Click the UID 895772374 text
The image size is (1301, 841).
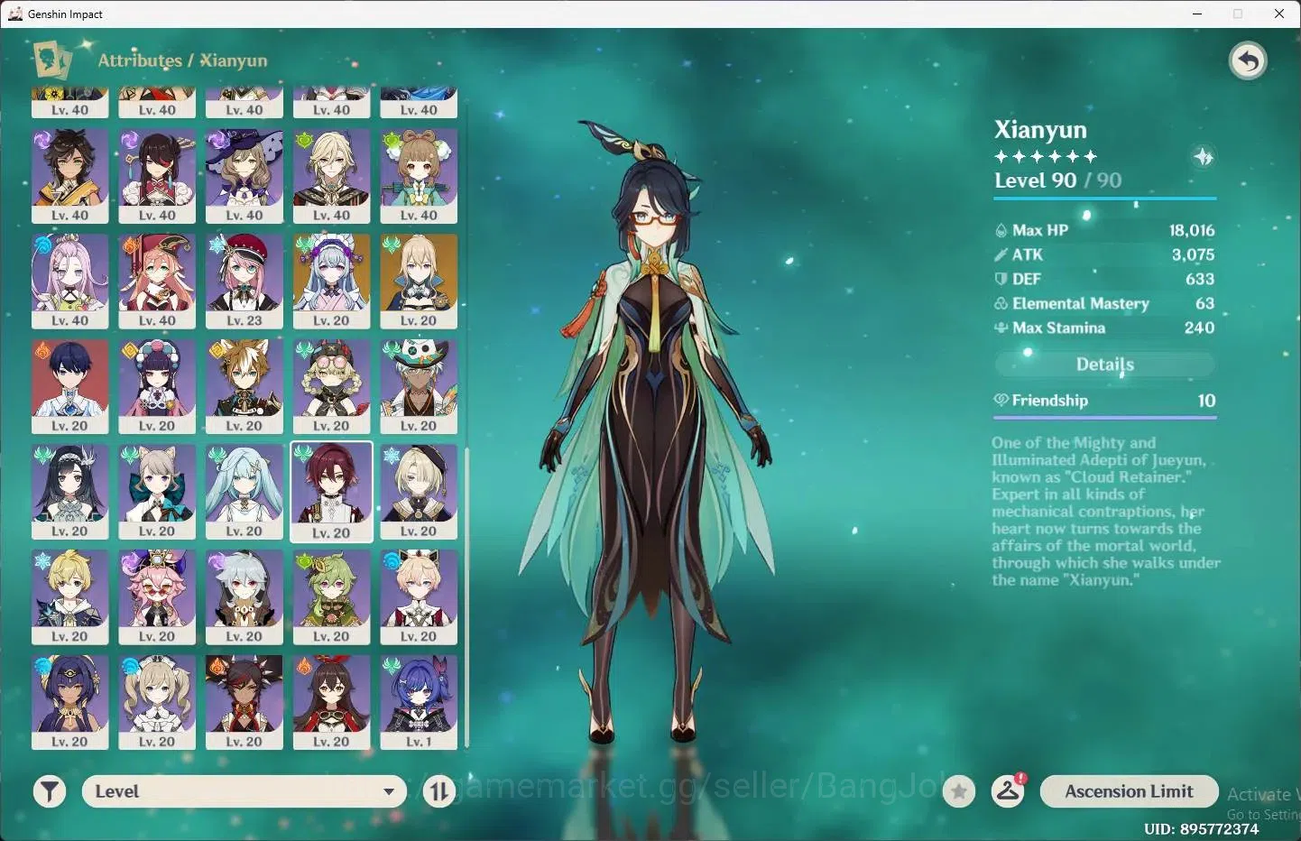coord(1201,828)
